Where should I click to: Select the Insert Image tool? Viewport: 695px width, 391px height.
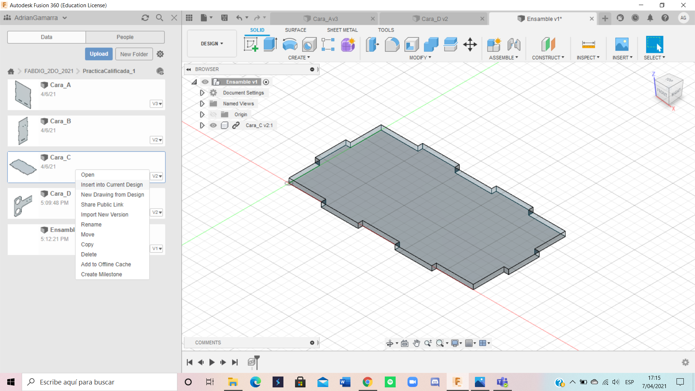click(622, 45)
